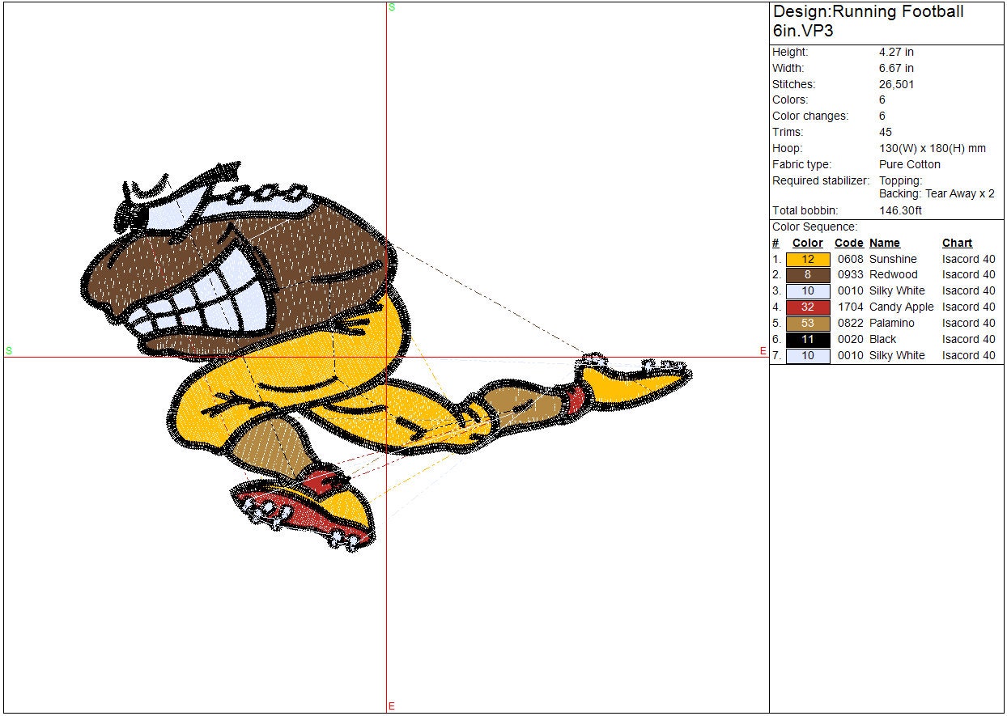Click the 'Name' column header
This screenshot has width=1007, height=716.
click(884, 244)
